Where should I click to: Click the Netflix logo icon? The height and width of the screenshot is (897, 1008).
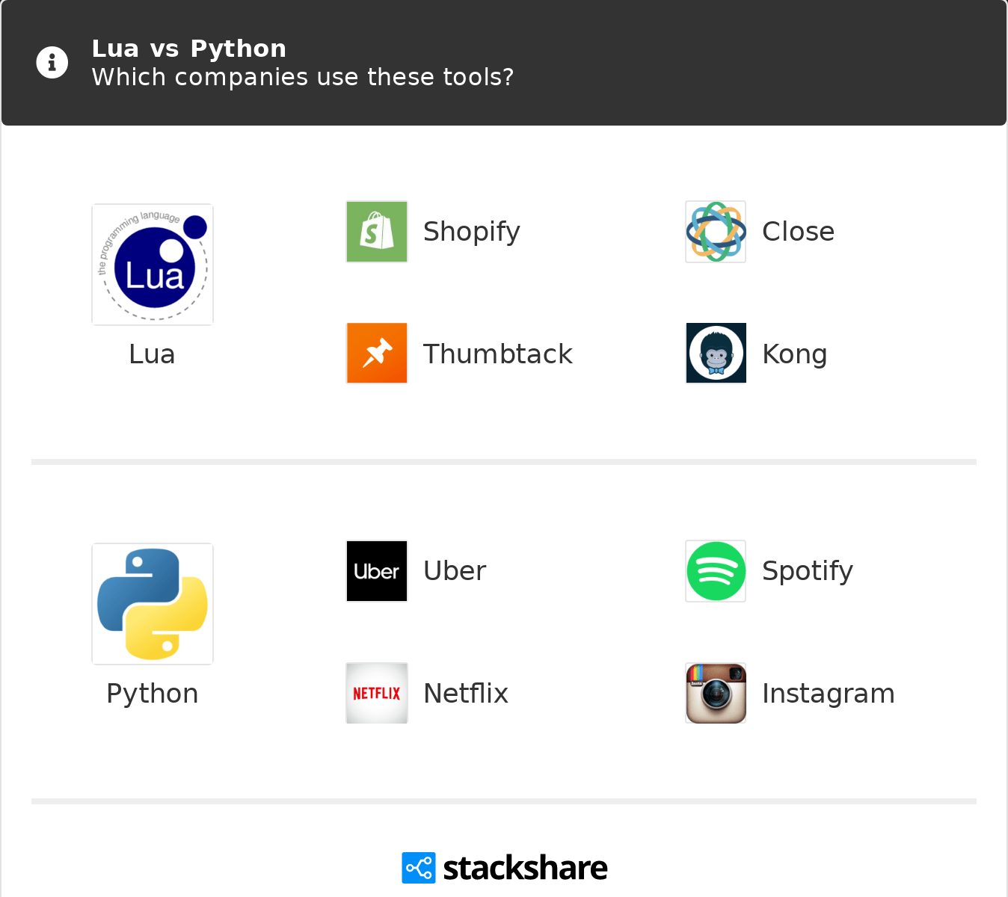tap(377, 693)
